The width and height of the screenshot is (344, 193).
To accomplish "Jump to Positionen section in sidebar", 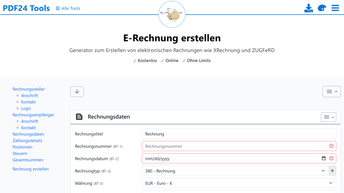I will point(22,147).
